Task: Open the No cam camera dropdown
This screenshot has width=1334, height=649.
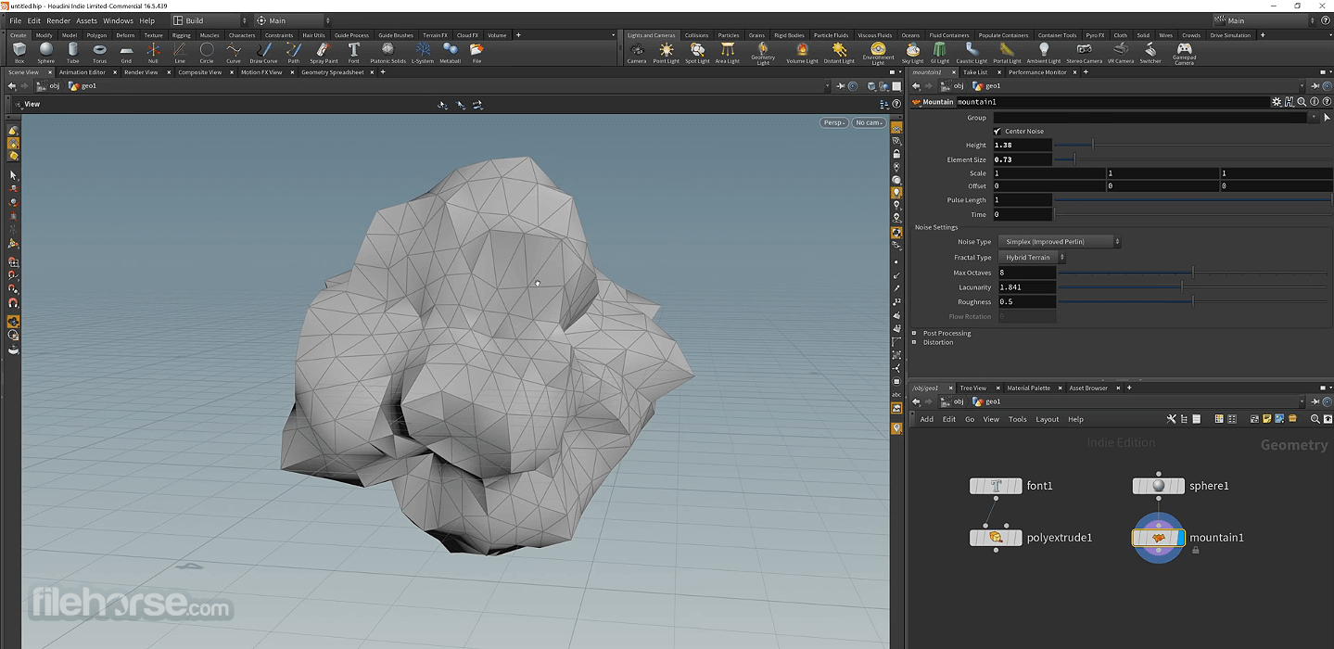Action: tap(869, 122)
